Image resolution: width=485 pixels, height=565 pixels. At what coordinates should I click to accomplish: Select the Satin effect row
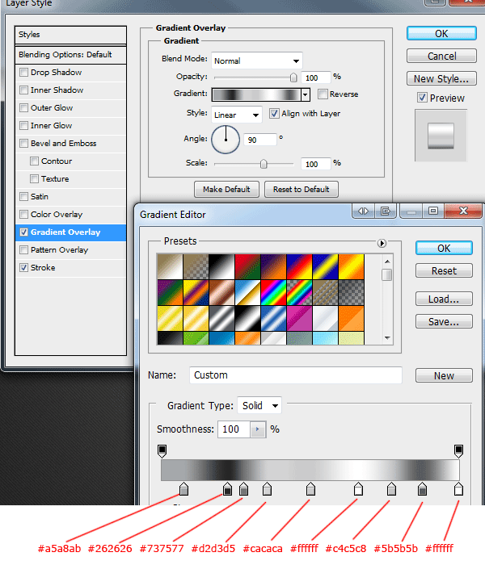pos(71,197)
